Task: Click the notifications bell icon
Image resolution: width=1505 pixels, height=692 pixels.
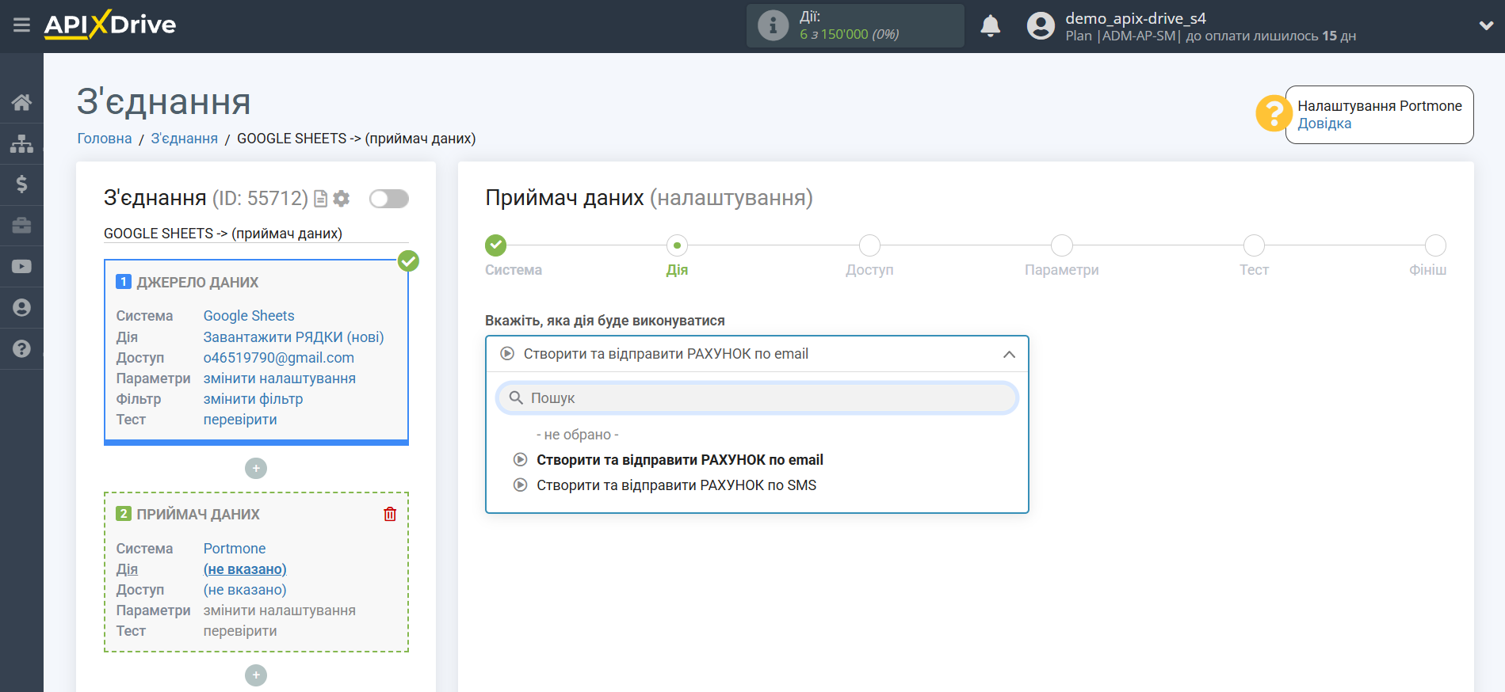Action: tap(990, 26)
